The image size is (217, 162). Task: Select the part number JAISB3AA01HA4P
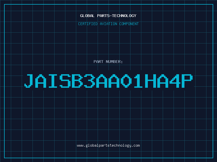pyautogui.click(x=108, y=81)
